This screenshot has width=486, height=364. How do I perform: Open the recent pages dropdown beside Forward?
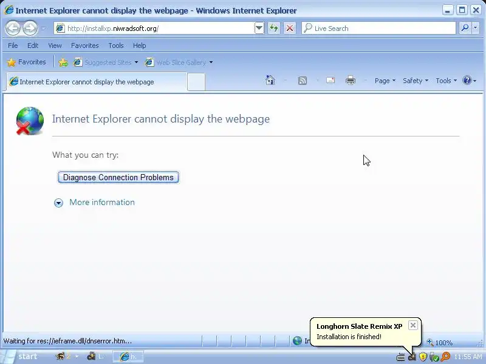[x=43, y=29]
